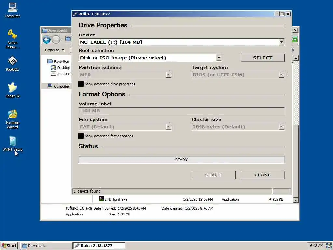The image size is (333, 250).
Task: Click the Favorites folder icon in Downloads sidebar
Action: [x=50, y=62]
